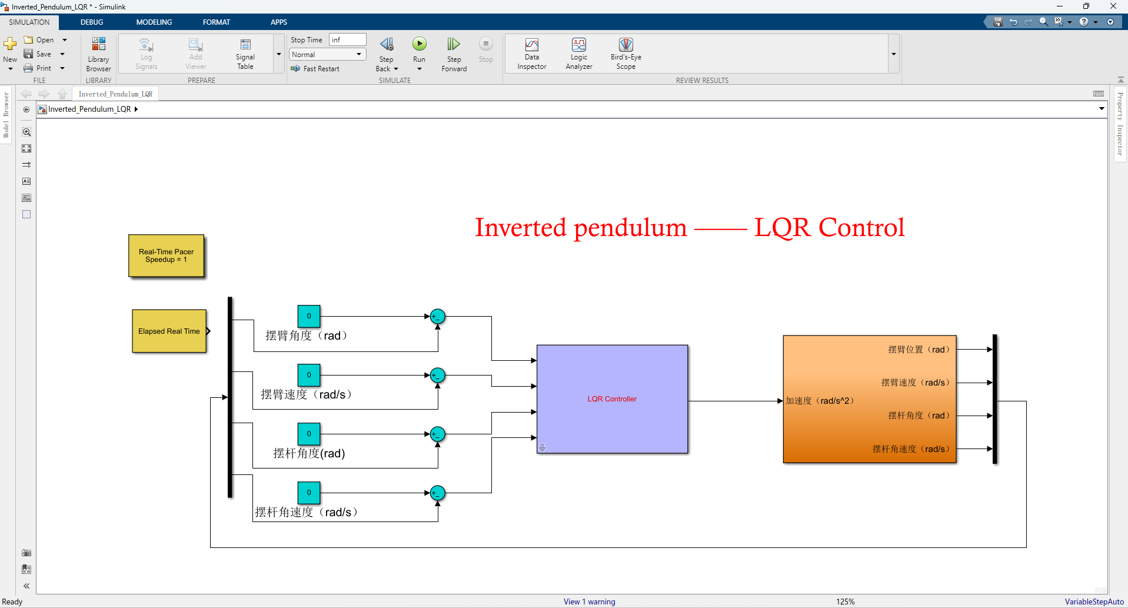Switch to the MODELING tab

(x=154, y=22)
